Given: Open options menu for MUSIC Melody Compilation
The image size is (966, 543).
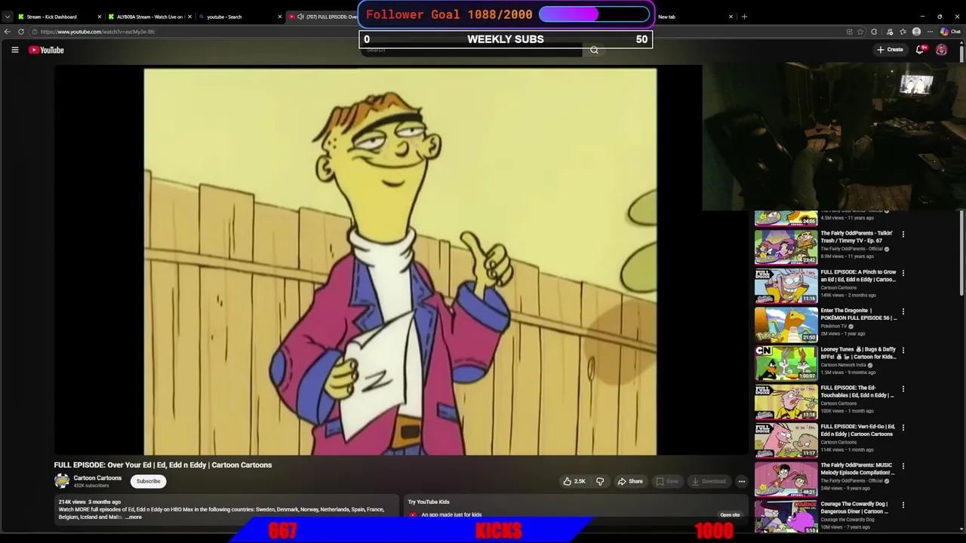Looking at the screenshot, I should (x=903, y=466).
